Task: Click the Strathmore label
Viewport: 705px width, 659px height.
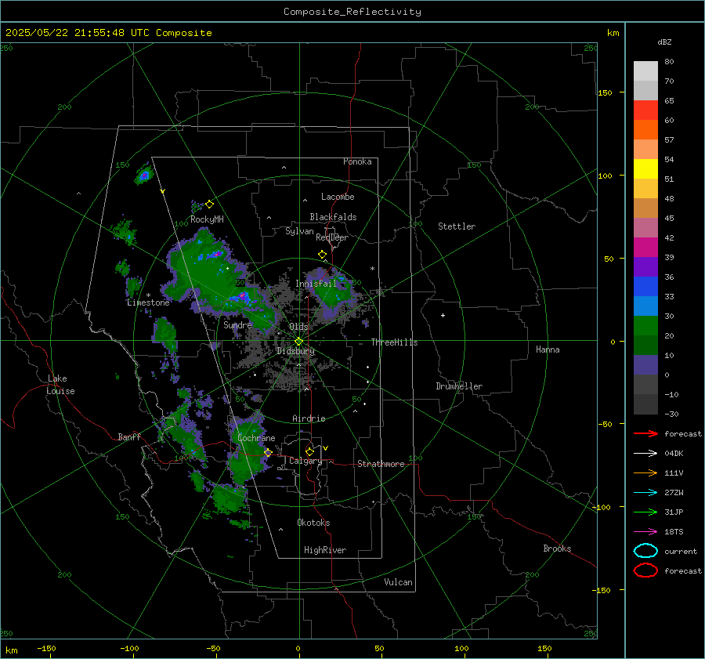Action: pos(381,464)
